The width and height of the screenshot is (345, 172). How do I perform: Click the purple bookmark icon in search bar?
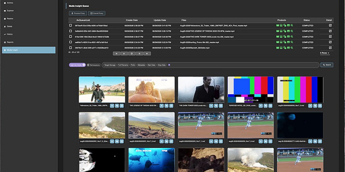tap(169, 65)
